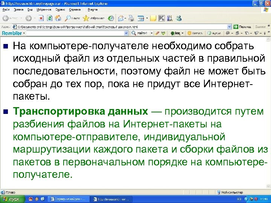This screenshot has height=203, width=271.
Task: Expand hidden tray icons arrow
Action: tap(246, 199)
